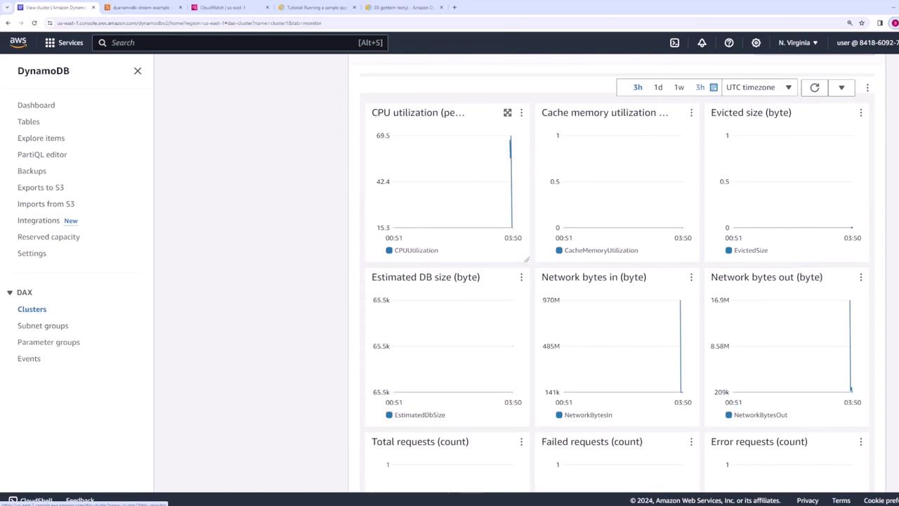Image resolution: width=899 pixels, height=506 pixels.
Task: Open Exports to S3
Action: click(41, 188)
